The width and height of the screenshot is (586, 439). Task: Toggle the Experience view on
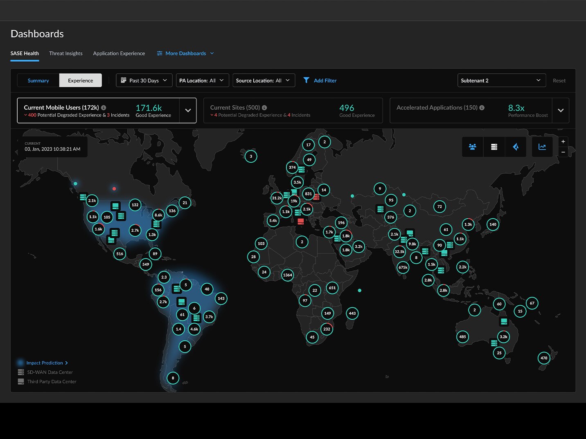pyautogui.click(x=80, y=80)
